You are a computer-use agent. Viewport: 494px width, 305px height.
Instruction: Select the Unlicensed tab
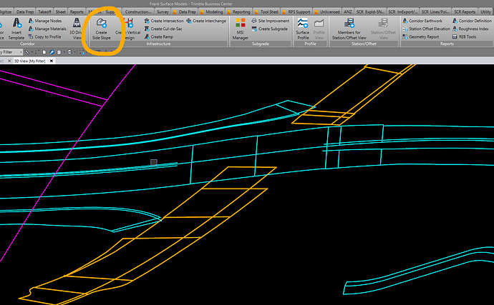click(x=327, y=12)
